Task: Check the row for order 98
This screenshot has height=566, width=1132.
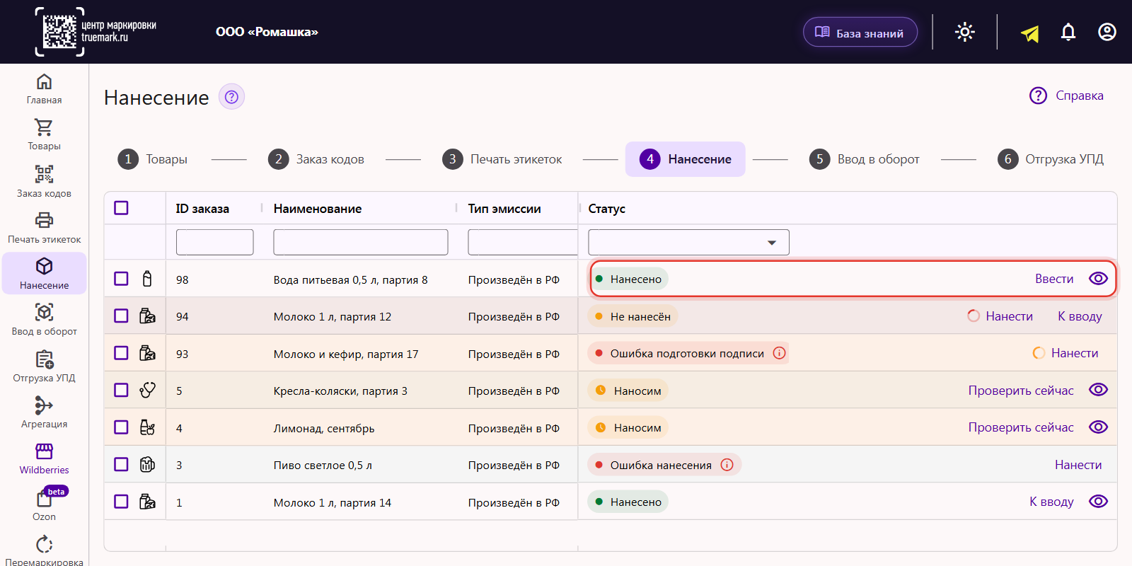Action: click(x=121, y=279)
